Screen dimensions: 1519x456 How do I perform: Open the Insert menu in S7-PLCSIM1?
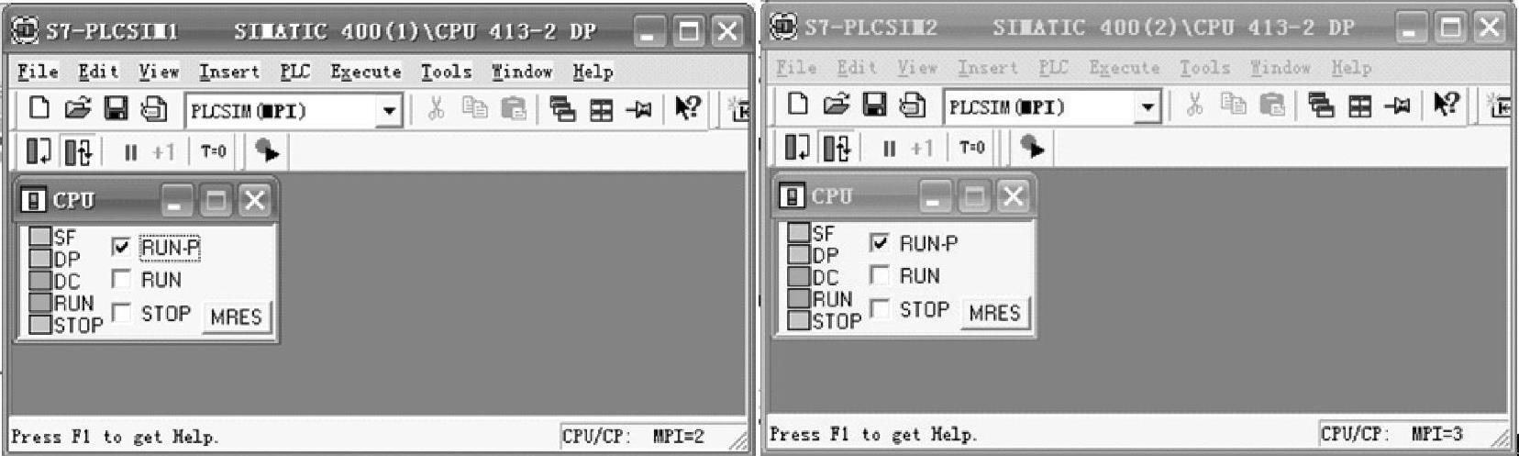pyautogui.click(x=228, y=72)
